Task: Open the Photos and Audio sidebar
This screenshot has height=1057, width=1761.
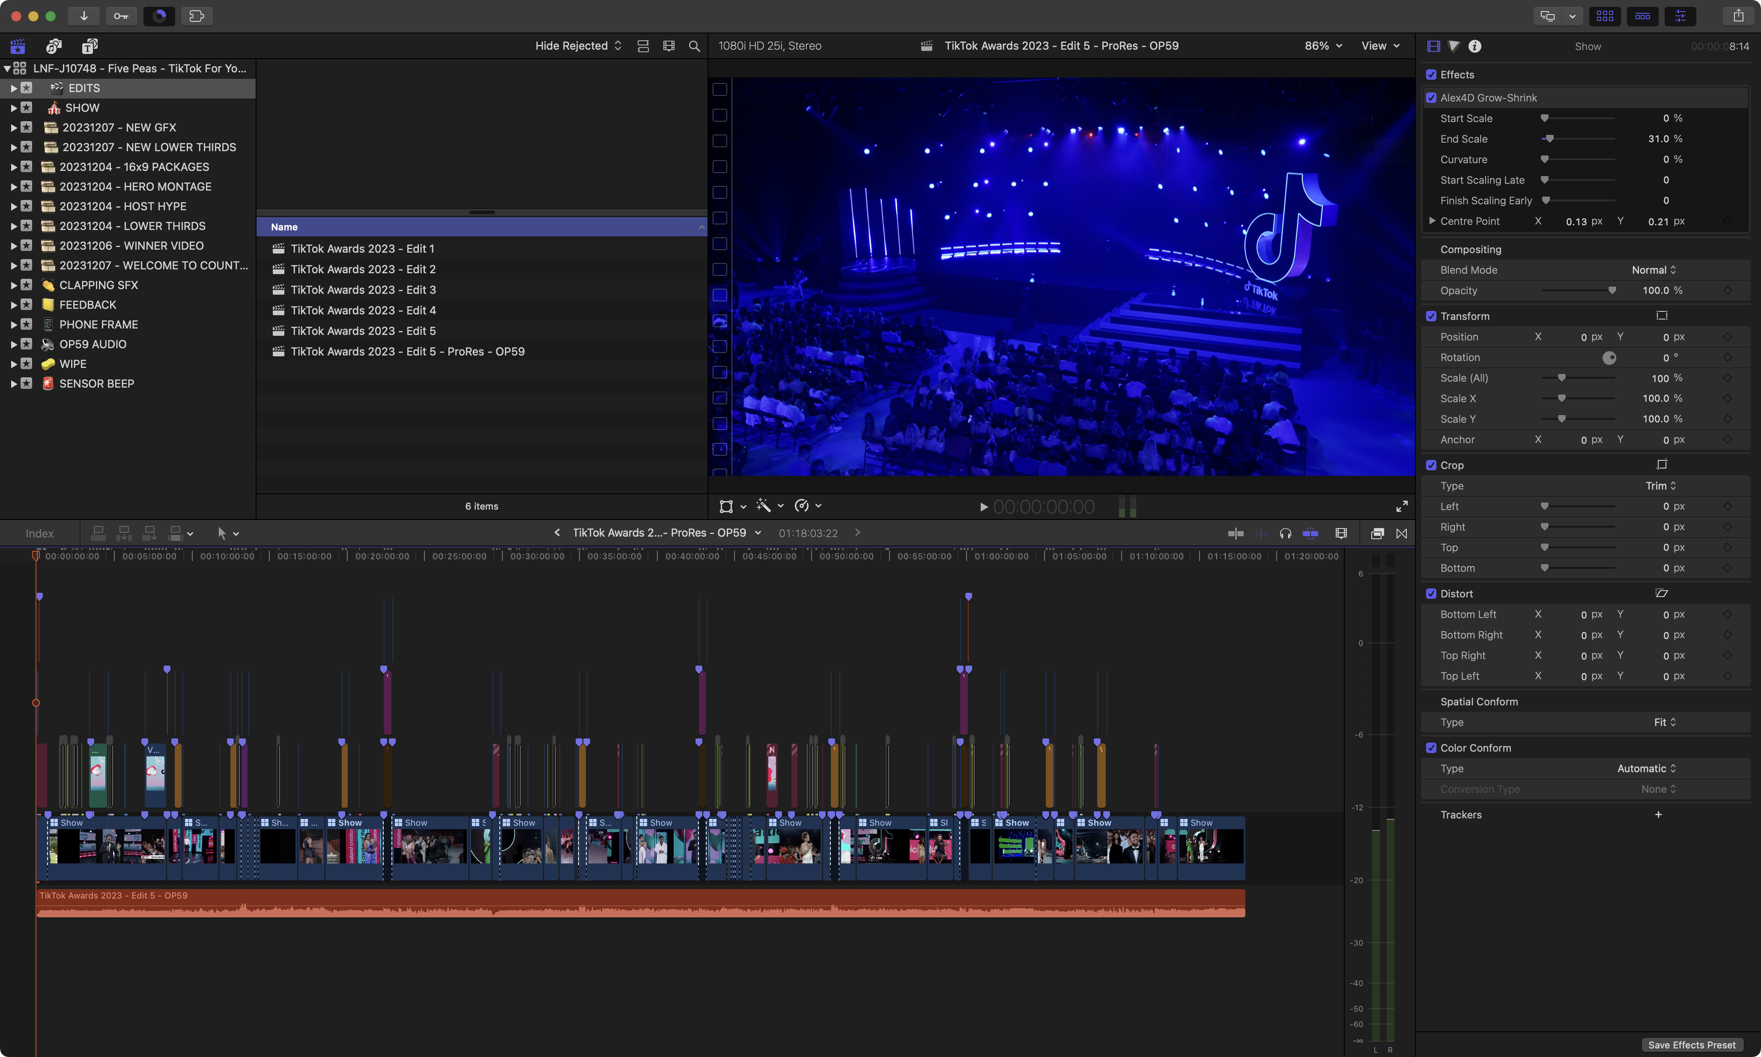Action: (x=54, y=46)
